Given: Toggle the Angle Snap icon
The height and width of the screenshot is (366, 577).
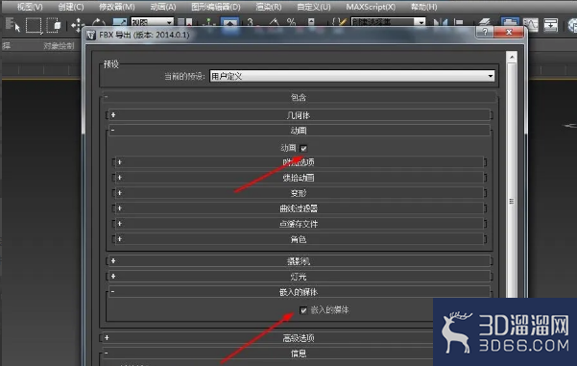Looking at the screenshot, I should [274, 22].
